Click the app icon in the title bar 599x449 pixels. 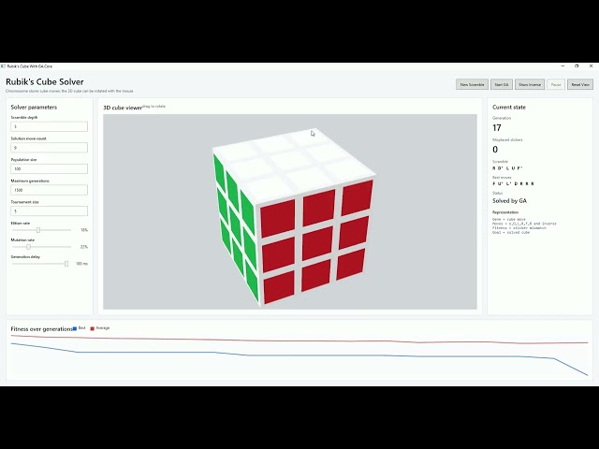(3, 66)
